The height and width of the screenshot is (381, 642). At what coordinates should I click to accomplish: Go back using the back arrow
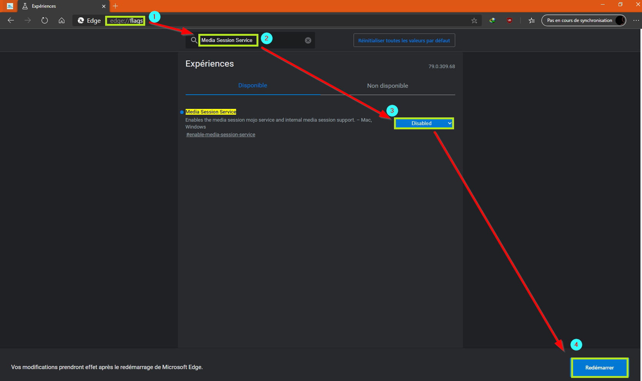[11, 20]
